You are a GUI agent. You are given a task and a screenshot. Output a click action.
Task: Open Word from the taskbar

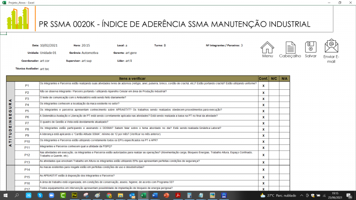point(155,196)
